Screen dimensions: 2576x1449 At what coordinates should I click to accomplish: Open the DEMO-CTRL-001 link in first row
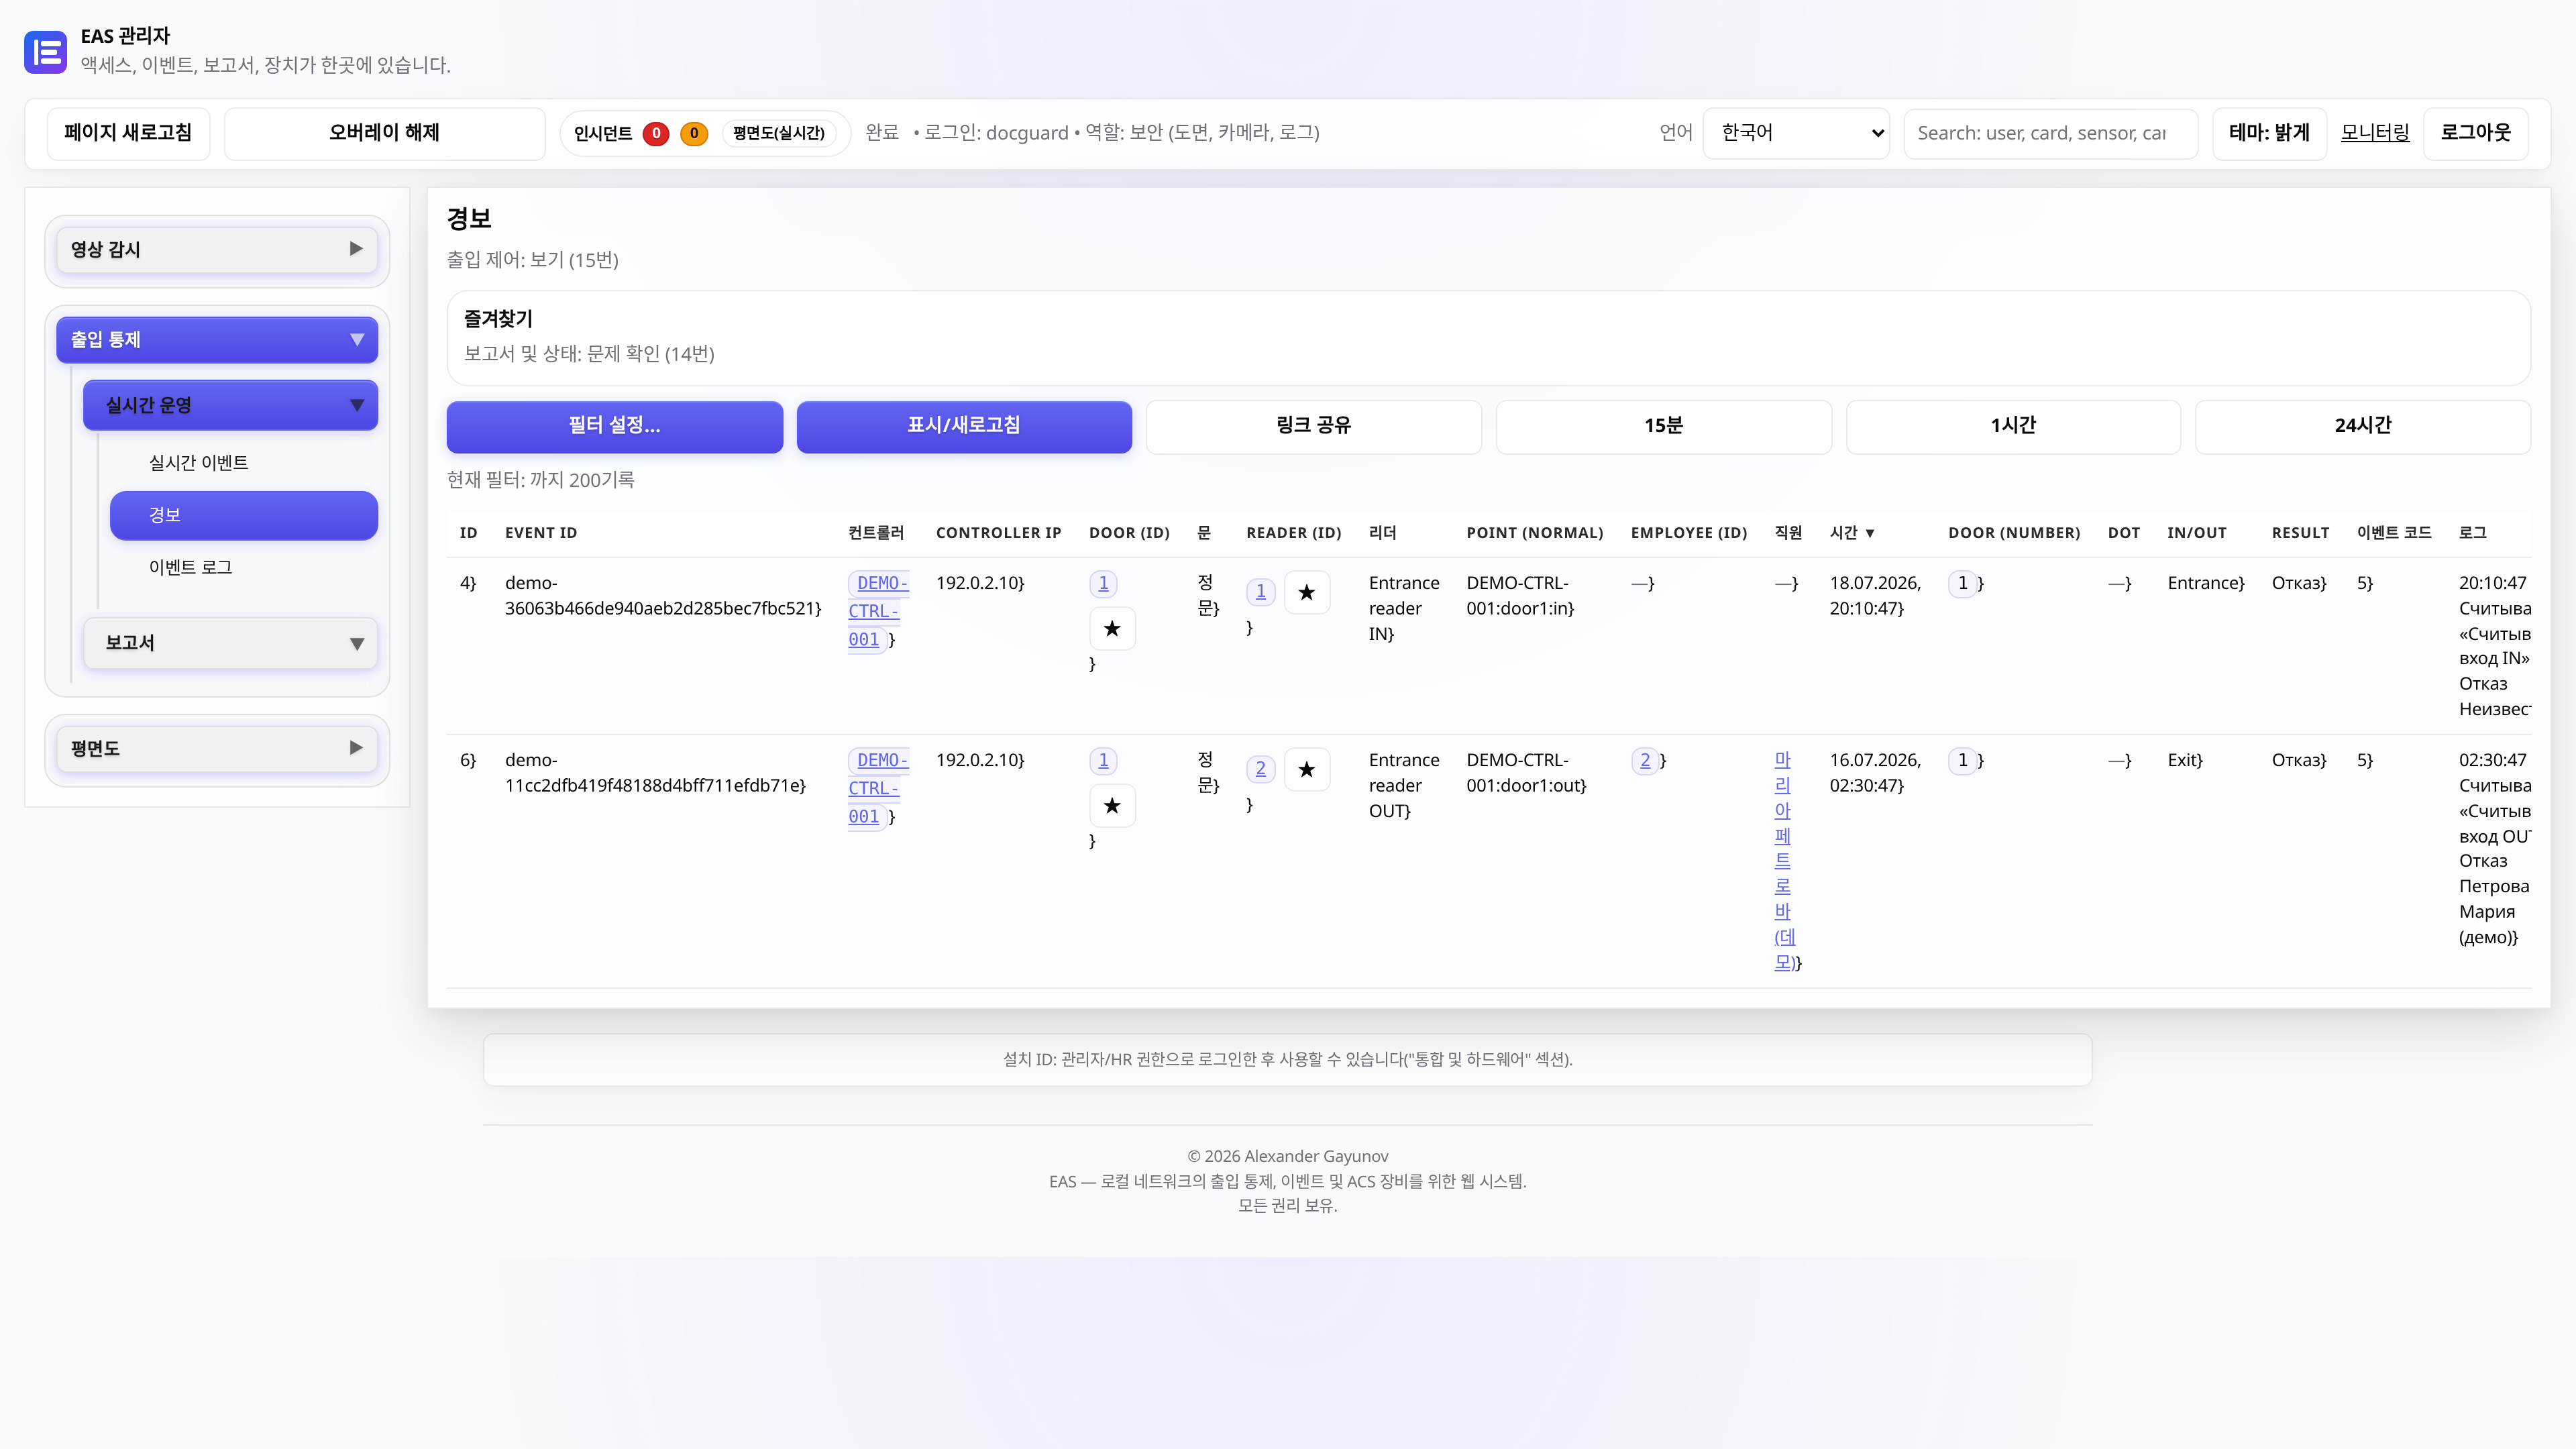pos(877,611)
